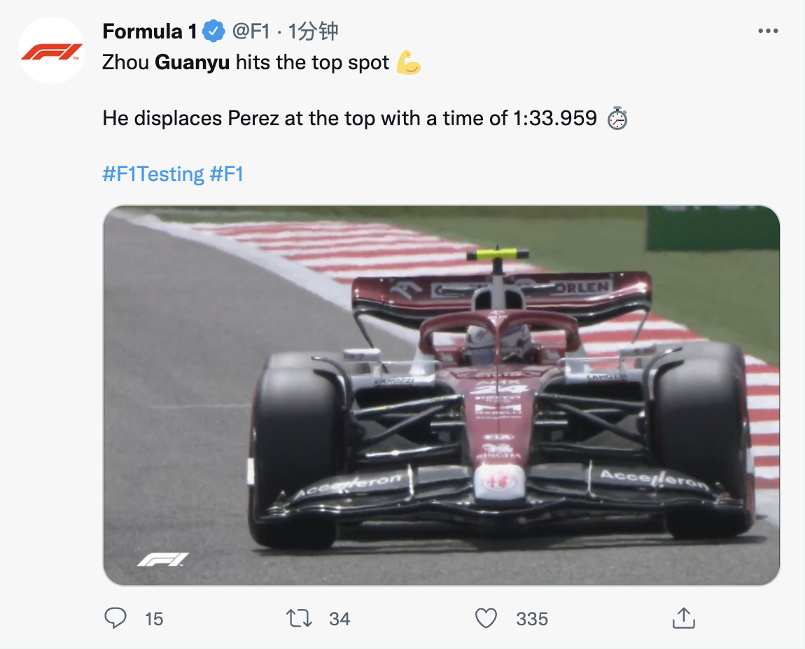Click the flexed bicep emoji
Screen dimensions: 805x649
(x=409, y=63)
